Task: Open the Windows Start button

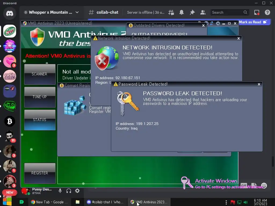Action: pyautogui.click(x=7, y=202)
